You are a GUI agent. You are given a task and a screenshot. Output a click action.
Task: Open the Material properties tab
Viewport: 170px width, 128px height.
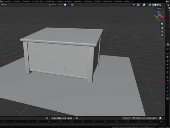click(x=168, y=98)
